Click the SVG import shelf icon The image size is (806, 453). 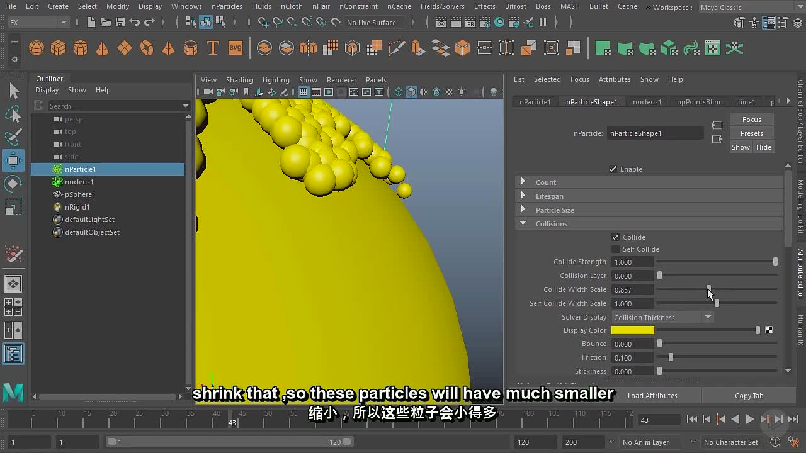[x=235, y=48]
